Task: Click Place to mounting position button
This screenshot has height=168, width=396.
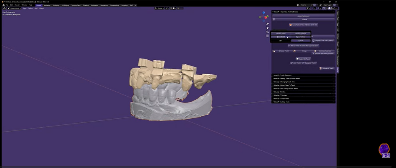Action: (x=323, y=53)
